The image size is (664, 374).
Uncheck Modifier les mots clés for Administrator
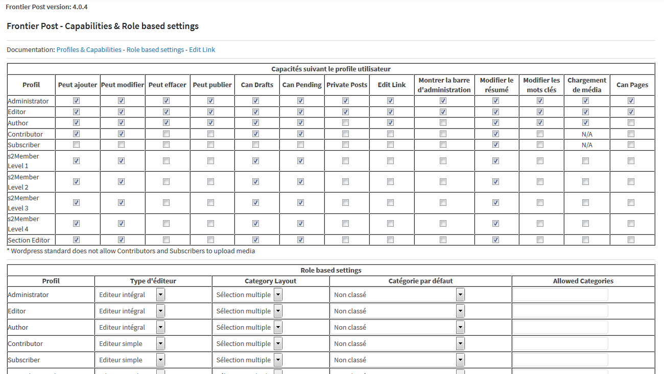(540, 101)
